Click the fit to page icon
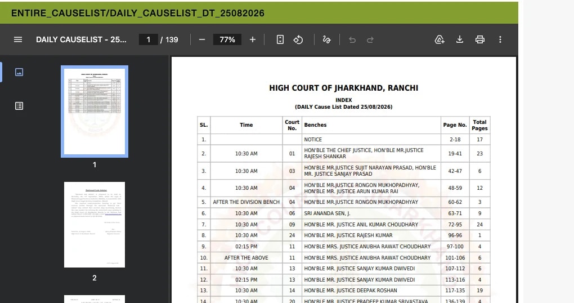Viewport: 574px width, 303px height. (x=280, y=39)
